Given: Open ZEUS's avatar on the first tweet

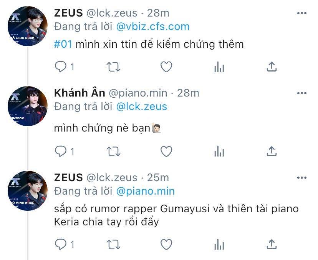Looking at the screenshot, I should [x=27, y=26].
